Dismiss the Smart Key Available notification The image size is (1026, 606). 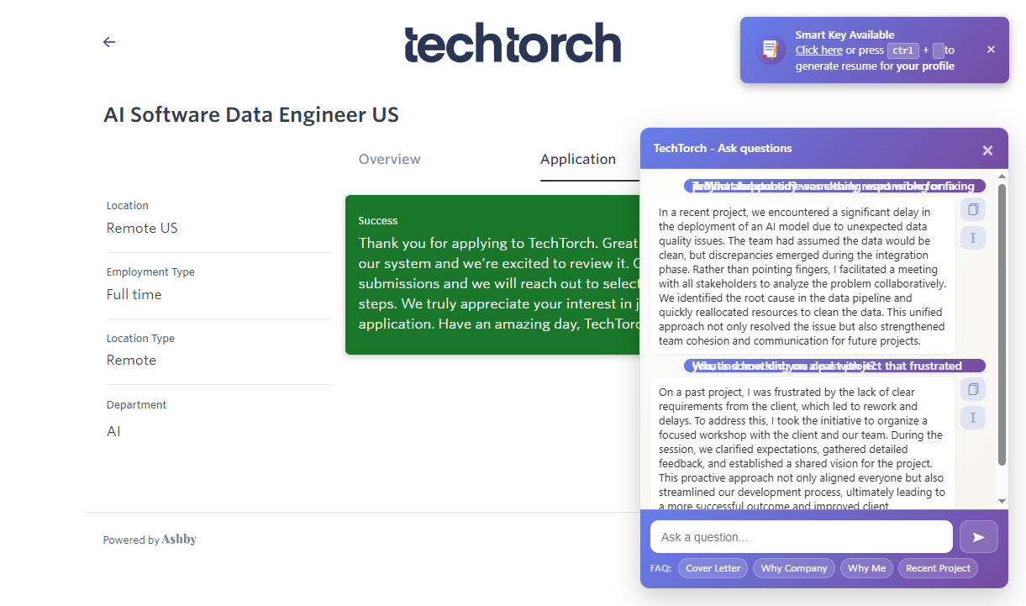coord(991,50)
